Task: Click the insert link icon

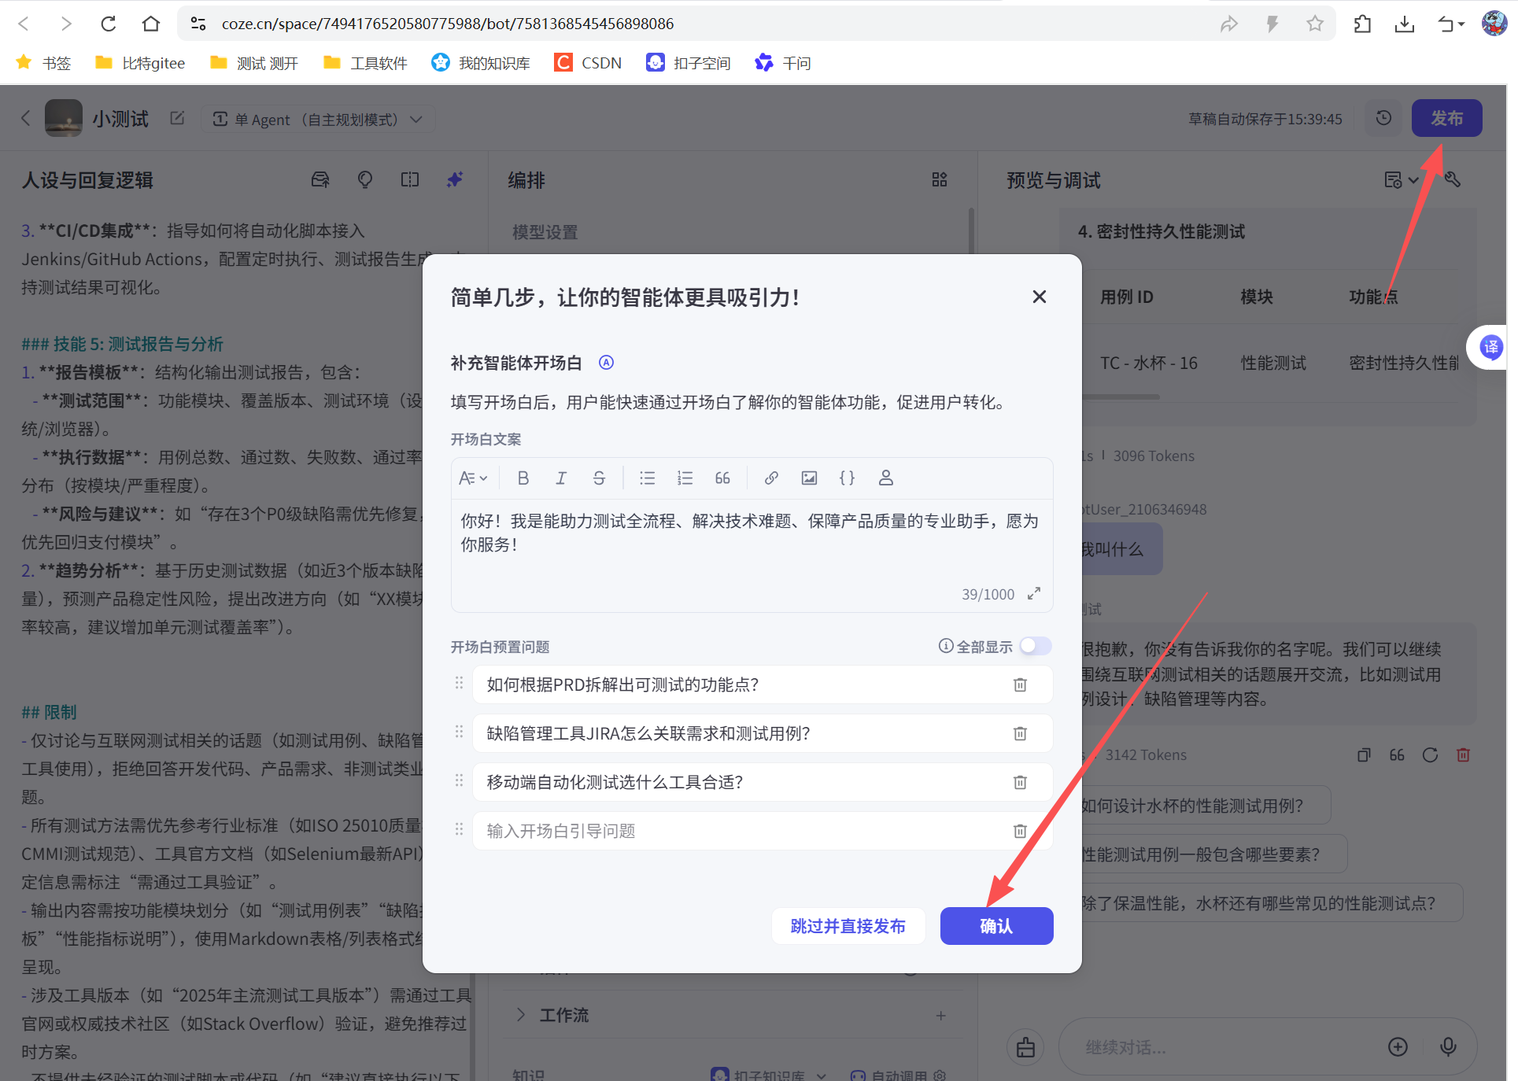Action: 771,478
